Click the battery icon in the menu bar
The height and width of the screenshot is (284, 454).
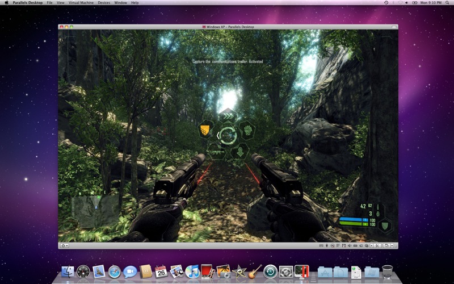click(x=415, y=3)
